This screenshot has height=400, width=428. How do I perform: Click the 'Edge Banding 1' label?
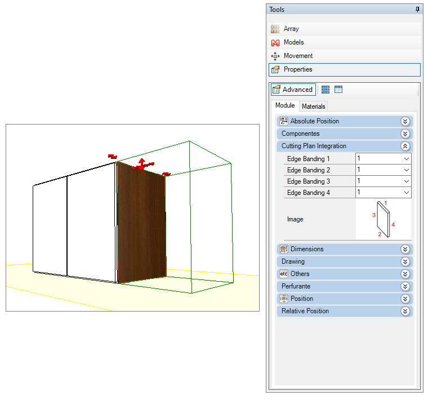click(309, 159)
